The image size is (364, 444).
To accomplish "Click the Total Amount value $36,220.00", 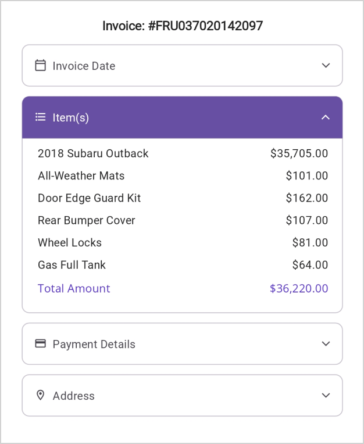I will click(x=299, y=288).
